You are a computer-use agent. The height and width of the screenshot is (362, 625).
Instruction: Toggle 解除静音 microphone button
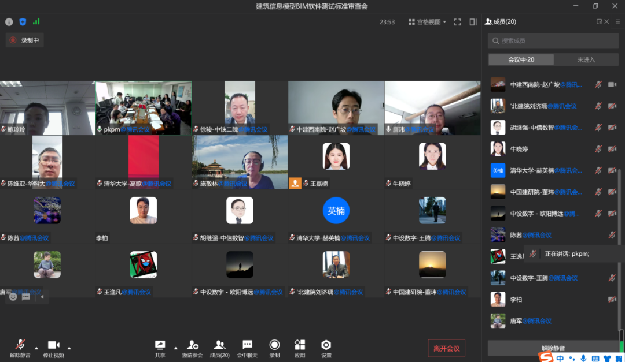20,348
